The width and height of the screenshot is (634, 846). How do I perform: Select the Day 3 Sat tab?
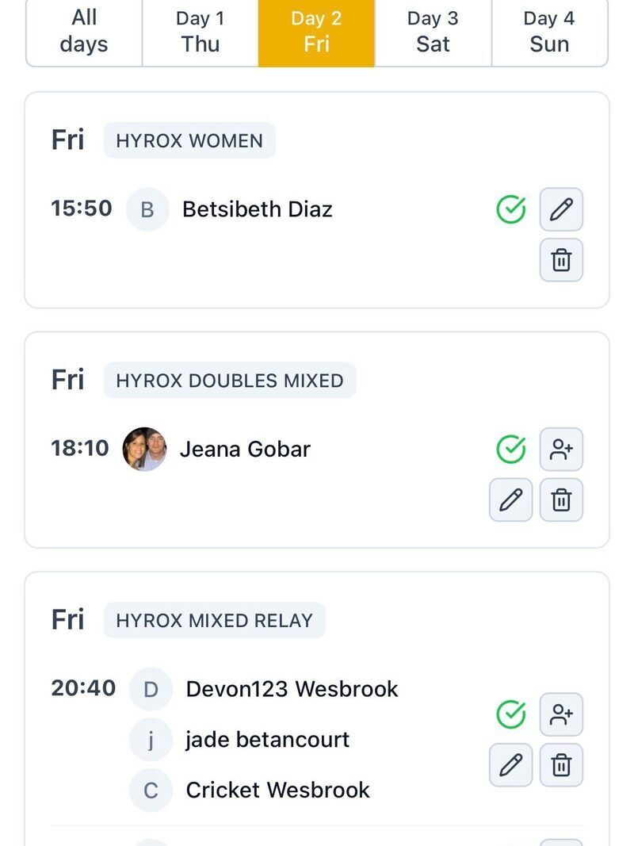pos(433,32)
